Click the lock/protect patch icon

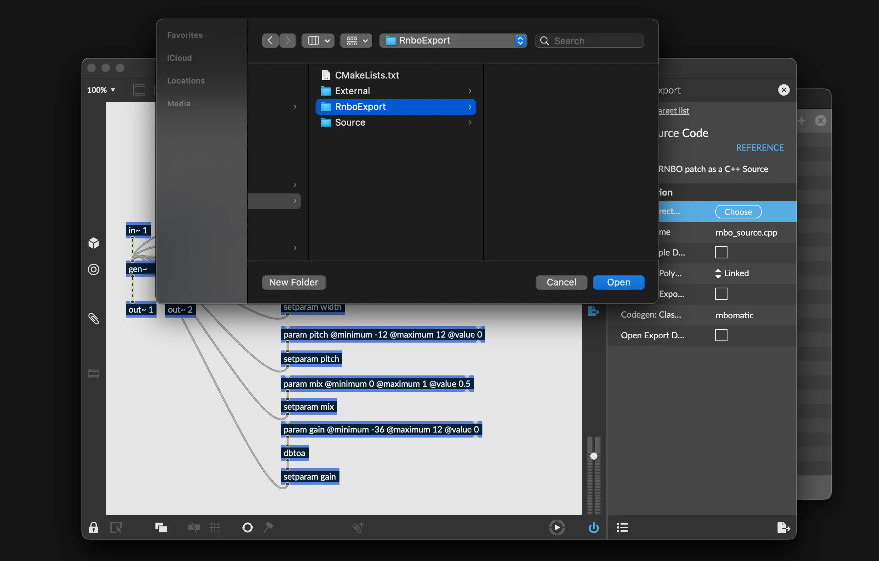pos(94,526)
